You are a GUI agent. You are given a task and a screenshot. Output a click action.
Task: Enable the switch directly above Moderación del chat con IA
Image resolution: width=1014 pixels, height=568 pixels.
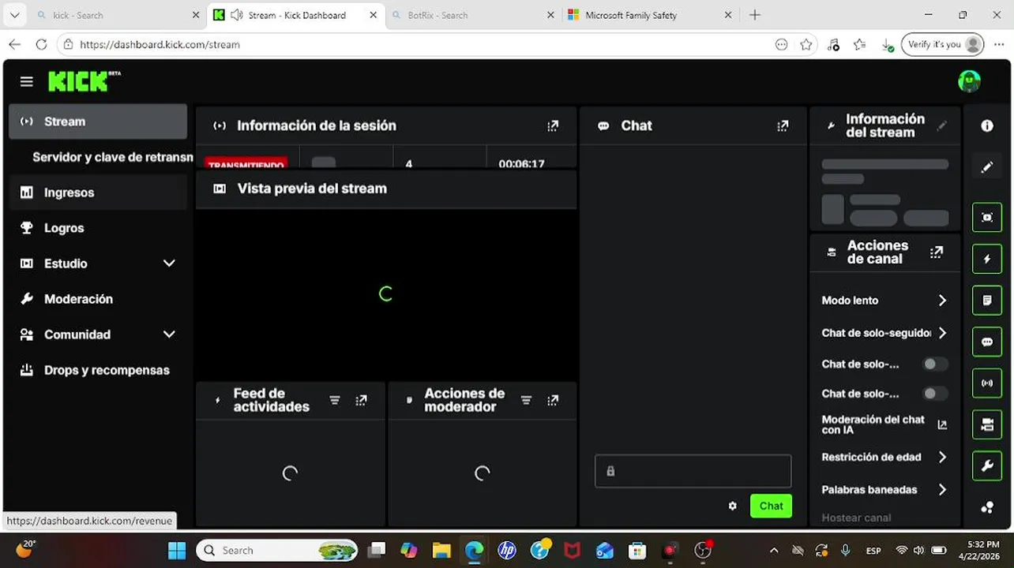(935, 393)
